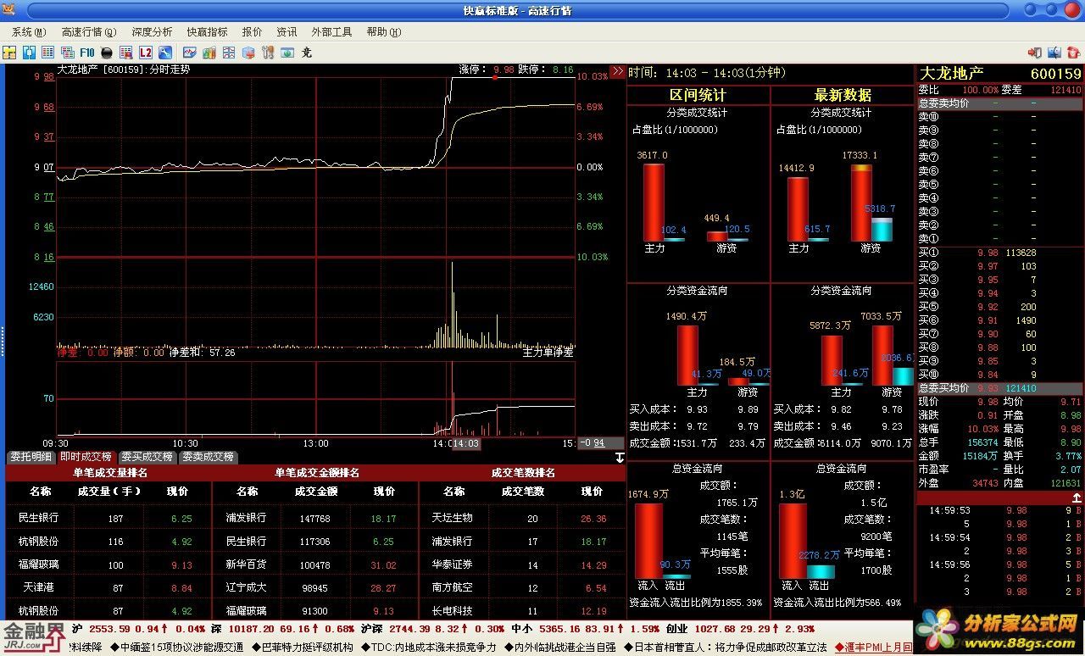The height and width of the screenshot is (656, 1085).
Task: Click the 最新数据 panel header
Action: click(843, 95)
